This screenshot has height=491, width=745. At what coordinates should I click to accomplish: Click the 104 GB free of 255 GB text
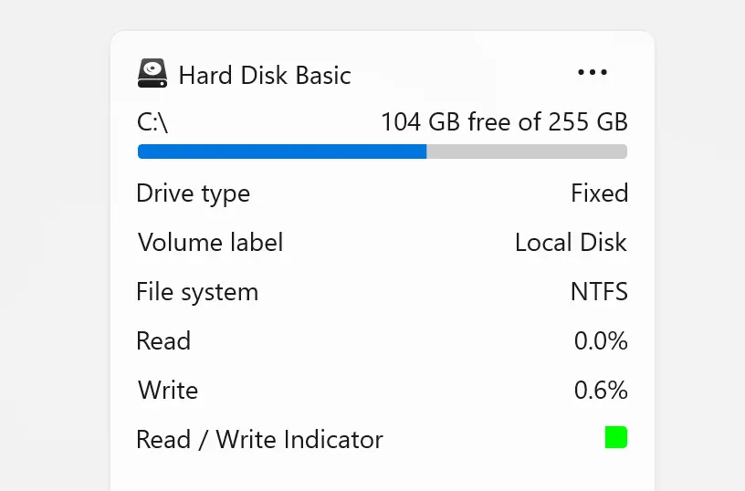(504, 121)
